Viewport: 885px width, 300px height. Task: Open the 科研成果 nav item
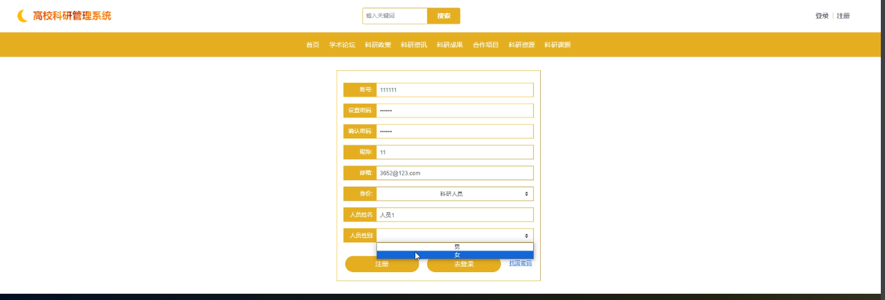(449, 45)
